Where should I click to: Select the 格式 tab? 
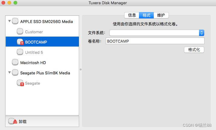tap(147, 15)
